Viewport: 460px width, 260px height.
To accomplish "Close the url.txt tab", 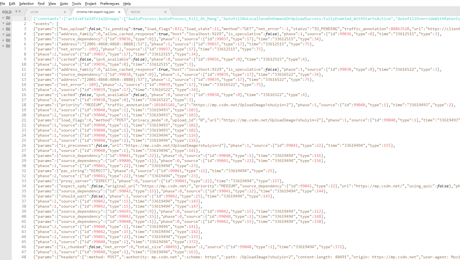I will [65, 12].
